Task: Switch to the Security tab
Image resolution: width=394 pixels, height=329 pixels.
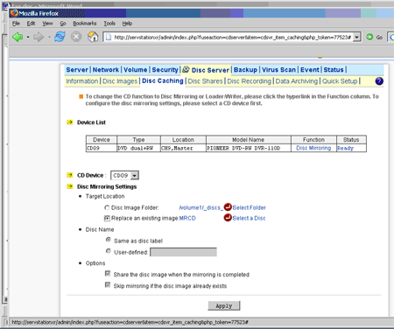Action: point(165,70)
